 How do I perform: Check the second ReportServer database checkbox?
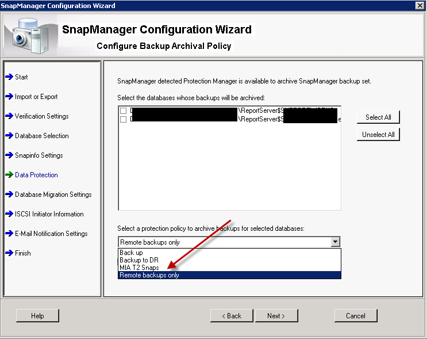pyautogui.click(x=124, y=119)
